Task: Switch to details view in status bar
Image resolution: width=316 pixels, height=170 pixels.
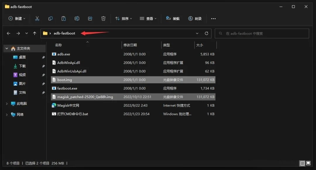Action: 302,163
